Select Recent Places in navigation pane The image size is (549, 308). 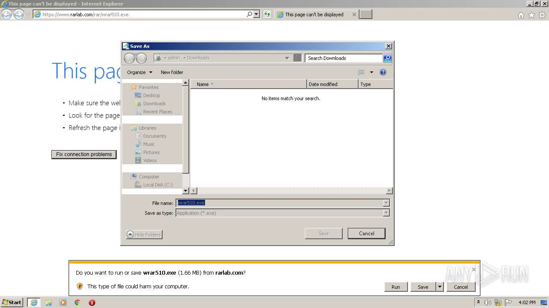pos(157,112)
